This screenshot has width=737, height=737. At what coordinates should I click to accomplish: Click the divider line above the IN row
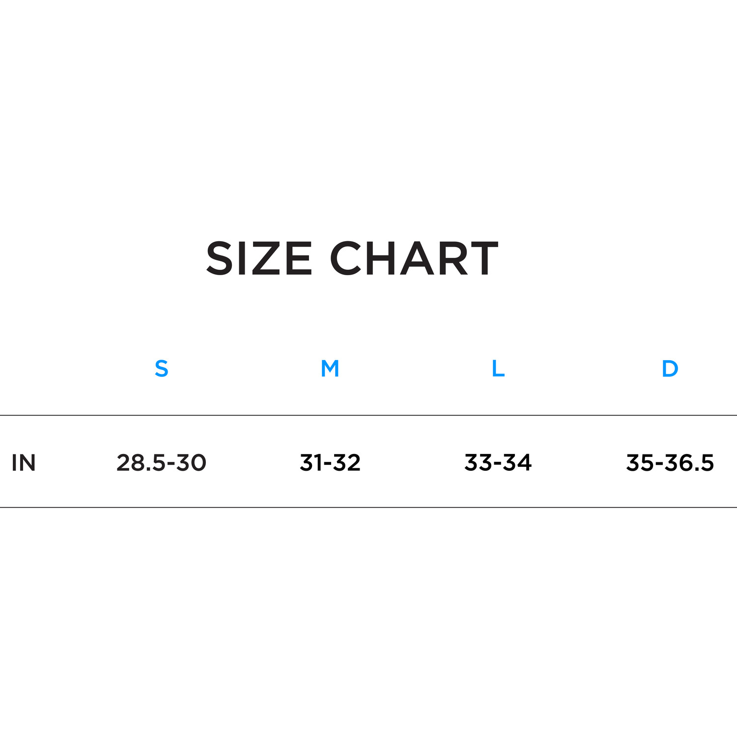click(x=368, y=415)
